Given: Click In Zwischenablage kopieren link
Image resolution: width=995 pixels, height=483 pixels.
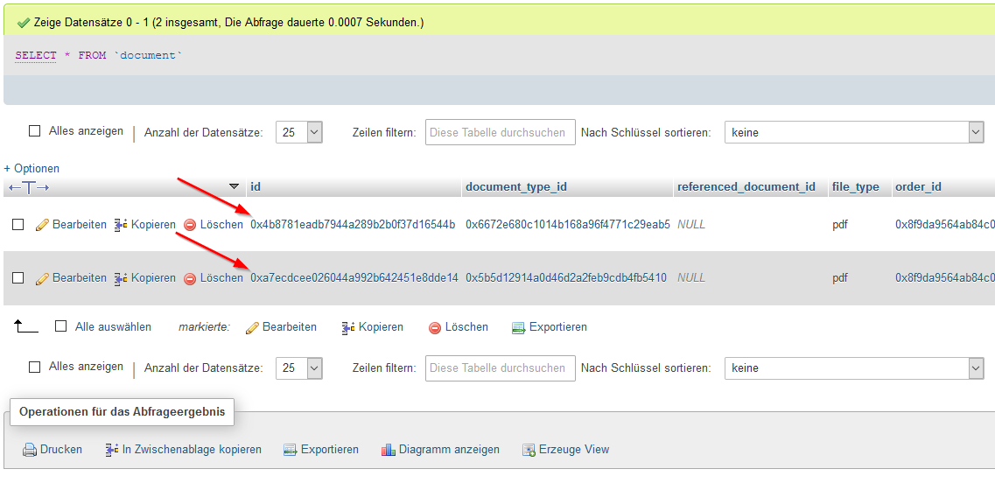Looking at the screenshot, I should click(192, 450).
